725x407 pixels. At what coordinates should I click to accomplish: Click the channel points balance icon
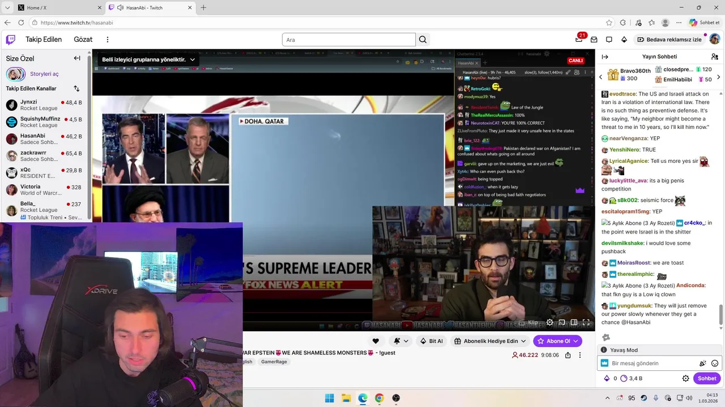624,378
